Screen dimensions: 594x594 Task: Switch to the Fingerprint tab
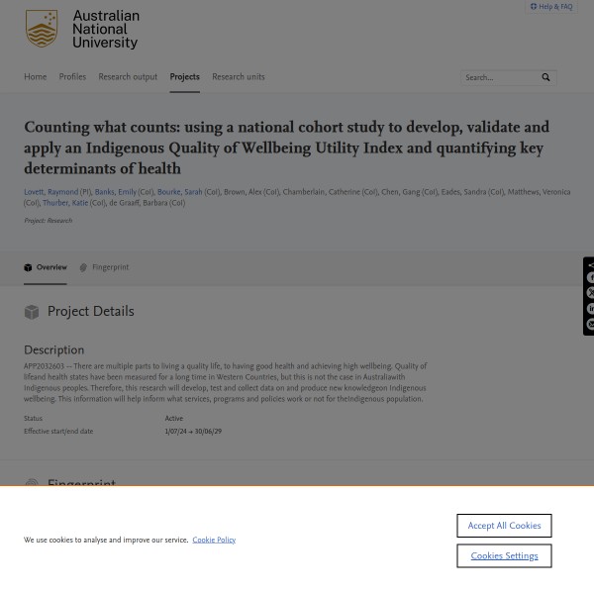click(104, 267)
